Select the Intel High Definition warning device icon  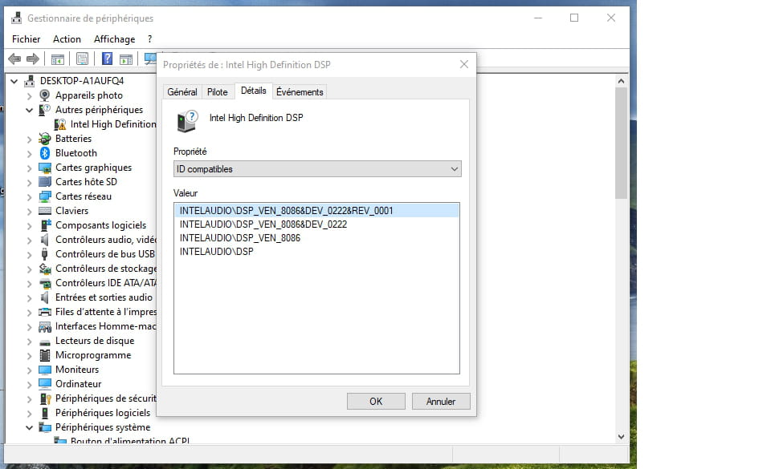(x=60, y=124)
